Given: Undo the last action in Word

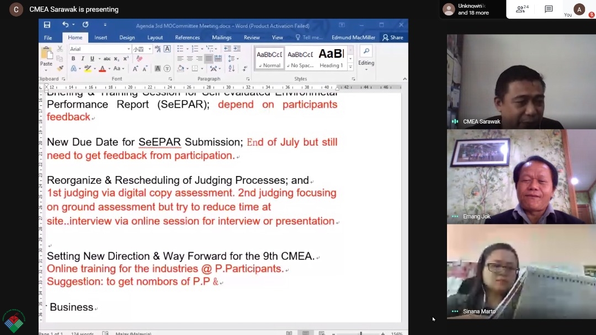Looking at the screenshot, I should tap(65, 25).
